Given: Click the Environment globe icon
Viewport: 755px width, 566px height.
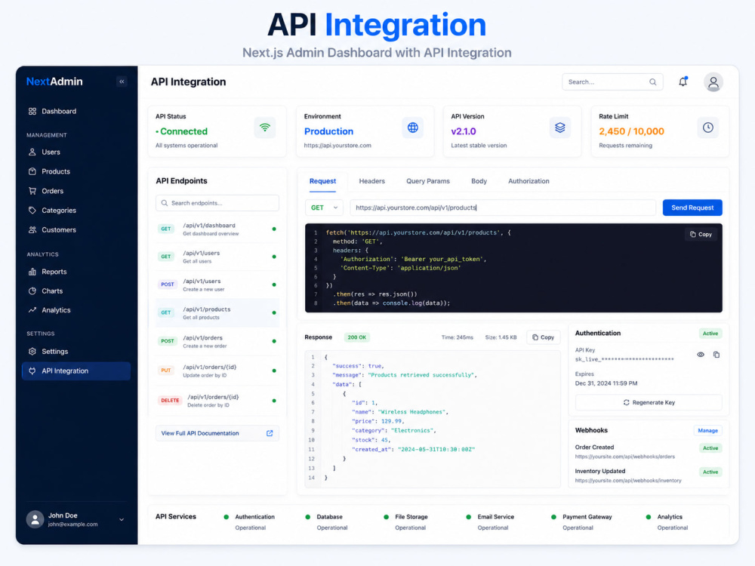Looking at the screenshot, I should [x=413, y=128].
